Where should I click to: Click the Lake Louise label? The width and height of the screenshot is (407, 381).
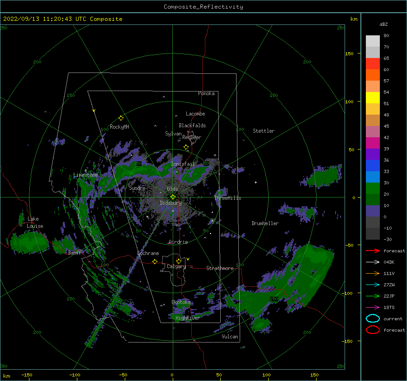[35, 222]
